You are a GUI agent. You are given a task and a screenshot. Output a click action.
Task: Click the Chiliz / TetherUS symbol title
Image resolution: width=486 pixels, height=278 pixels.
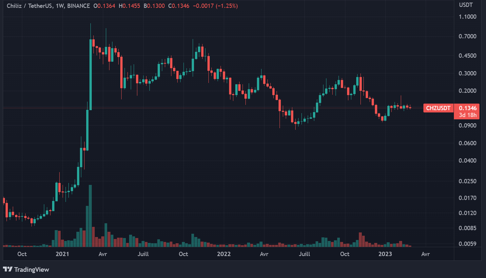coord(29,6)
